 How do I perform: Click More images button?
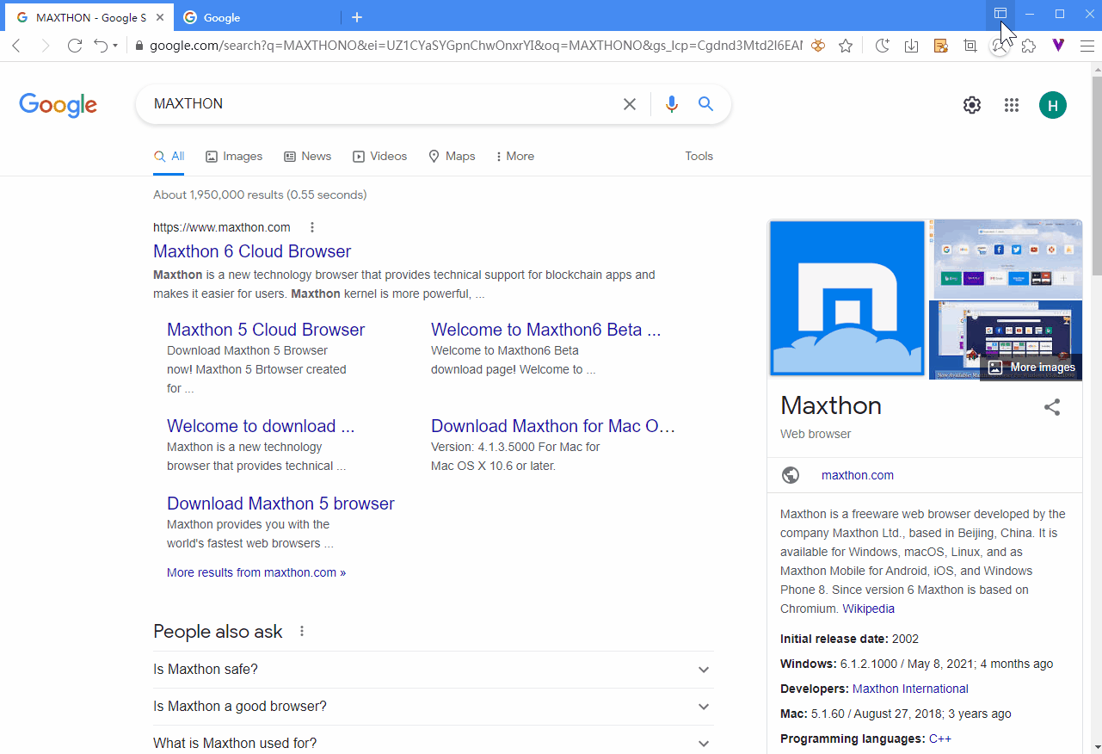pyautogui.click(x=1031, y=368)
